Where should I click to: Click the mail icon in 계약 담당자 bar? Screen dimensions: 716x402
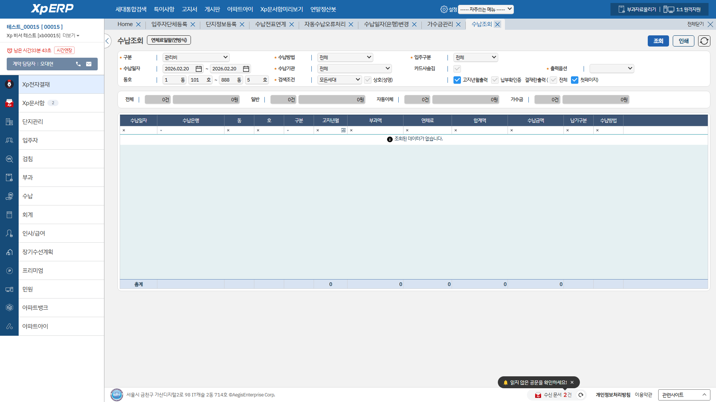point(89,64)
